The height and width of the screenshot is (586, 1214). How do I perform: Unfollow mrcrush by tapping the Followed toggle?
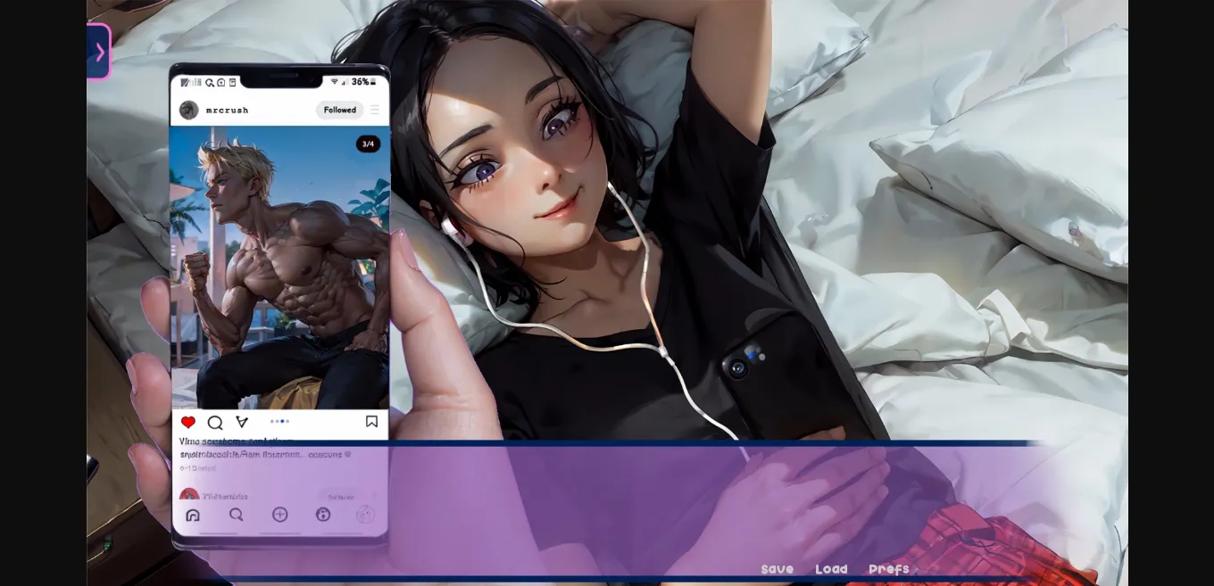point(340,110)
